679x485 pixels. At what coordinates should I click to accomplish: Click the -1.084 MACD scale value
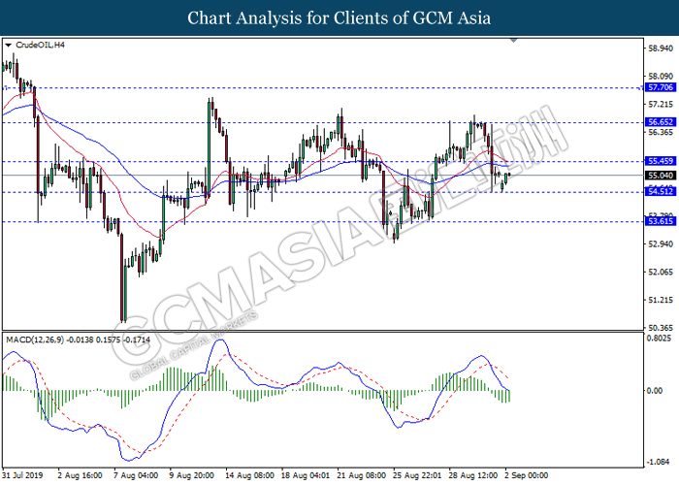tap(659, 462)
